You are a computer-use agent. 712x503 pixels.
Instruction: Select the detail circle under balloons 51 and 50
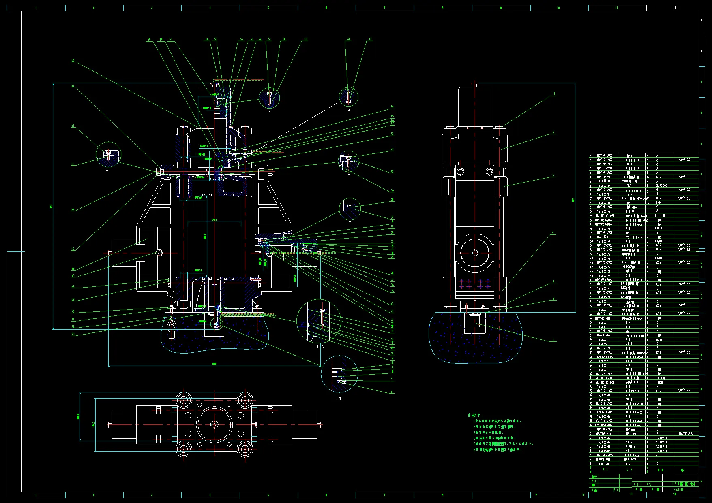point(270,98)
